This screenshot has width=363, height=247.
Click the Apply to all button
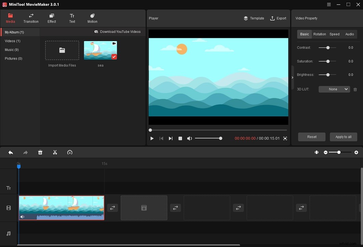click(x=343, y=137)
